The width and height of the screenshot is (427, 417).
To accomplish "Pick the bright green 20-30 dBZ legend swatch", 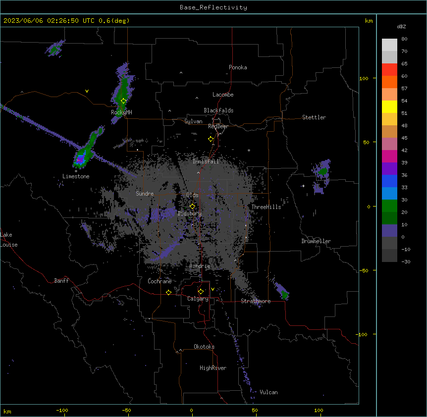I will point(389,206).
